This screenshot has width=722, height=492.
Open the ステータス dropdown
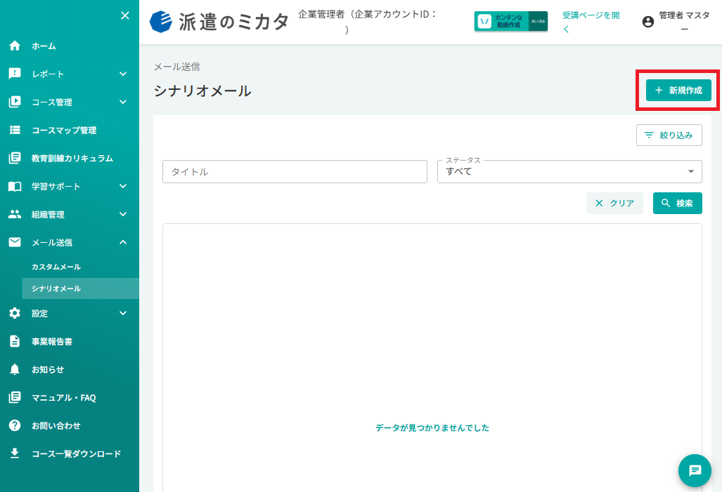click(569, 171)
